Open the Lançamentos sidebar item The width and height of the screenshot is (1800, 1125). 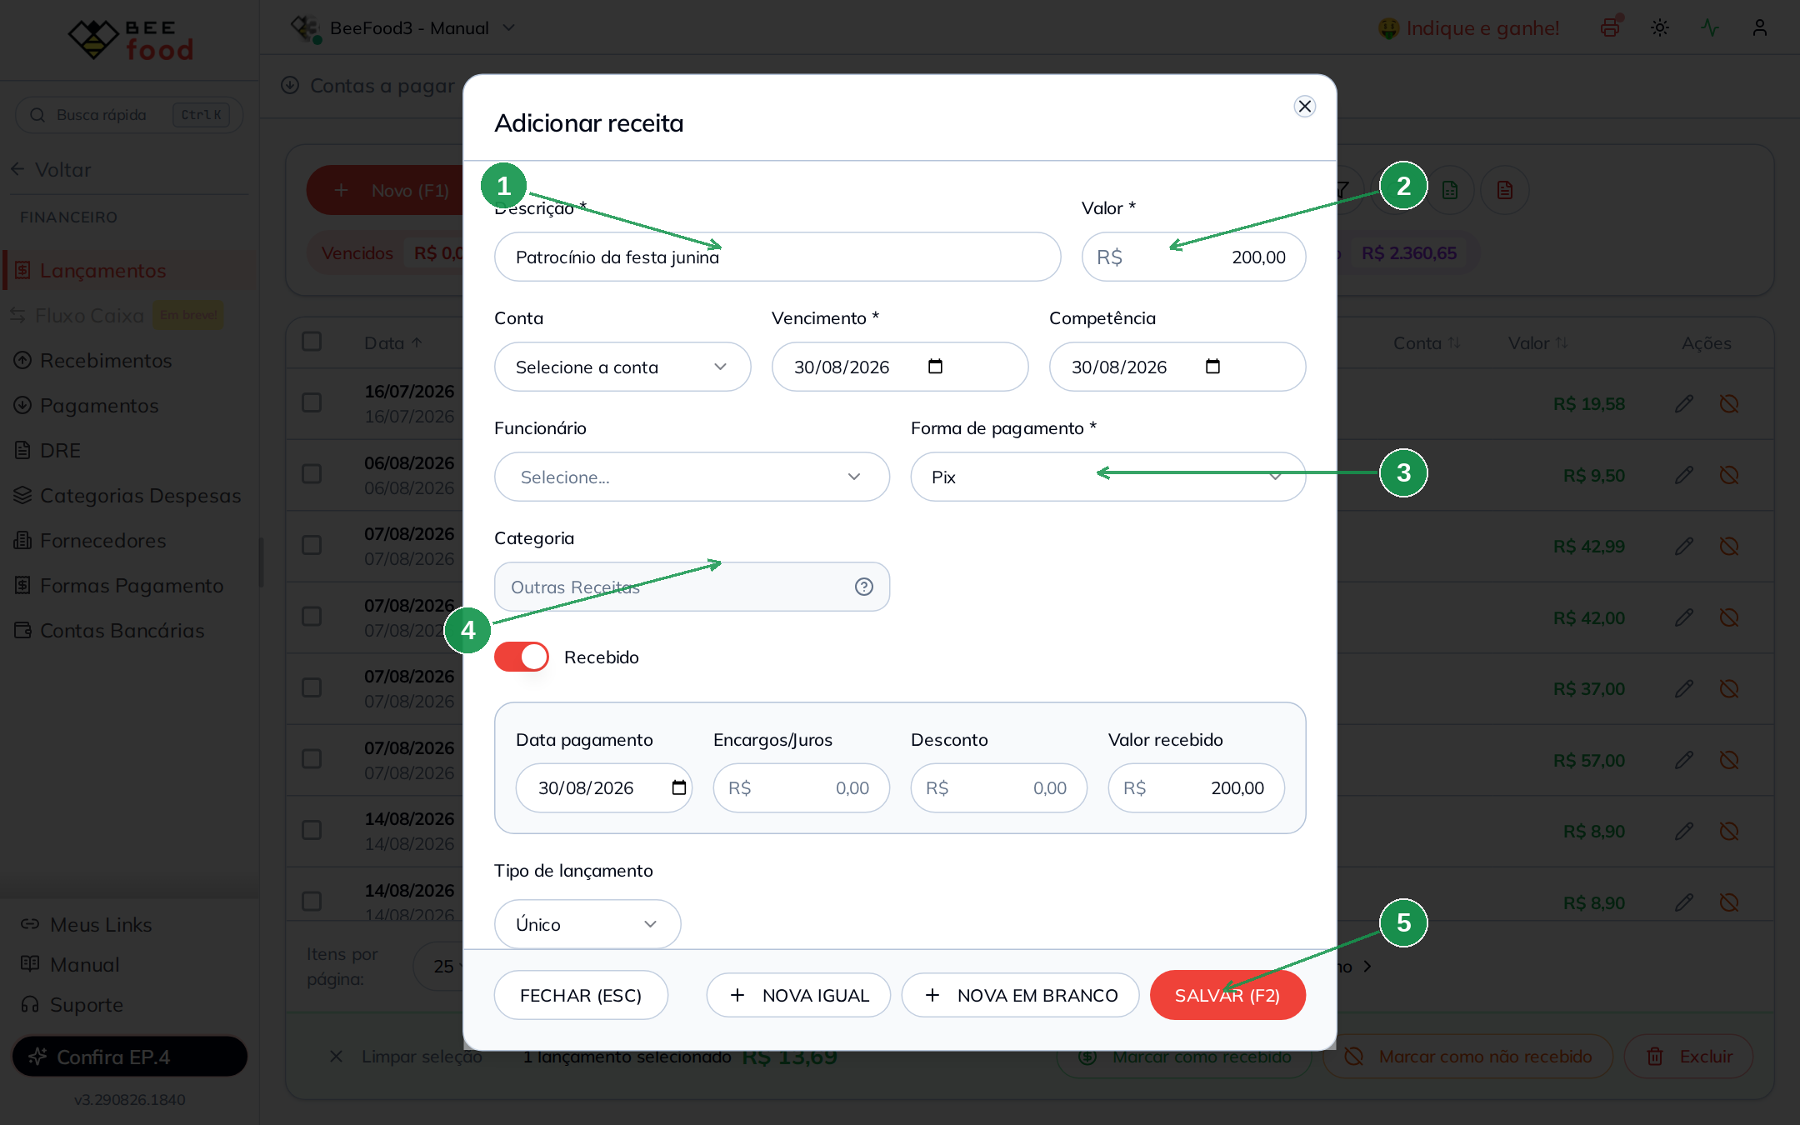tap(129, 271)
